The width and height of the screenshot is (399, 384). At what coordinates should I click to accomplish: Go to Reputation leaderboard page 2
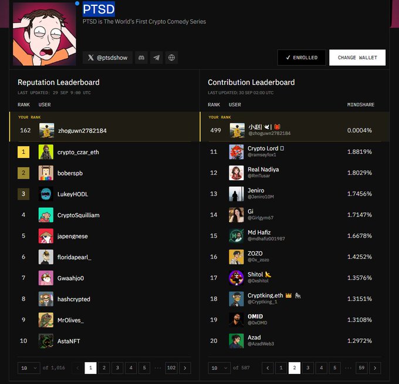pos(104,368)
